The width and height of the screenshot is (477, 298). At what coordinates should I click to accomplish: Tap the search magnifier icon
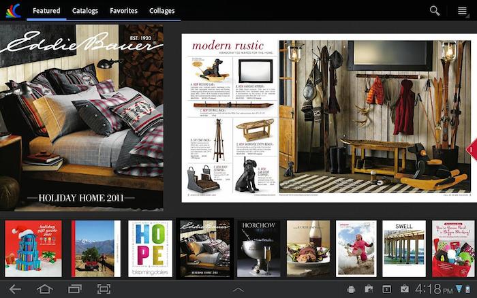(x=434, y=10)
